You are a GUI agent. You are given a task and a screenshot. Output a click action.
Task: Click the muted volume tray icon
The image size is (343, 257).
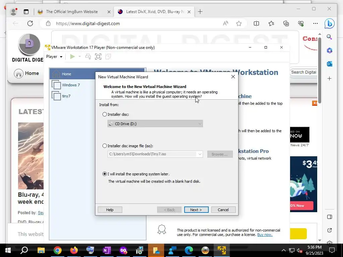300,250
